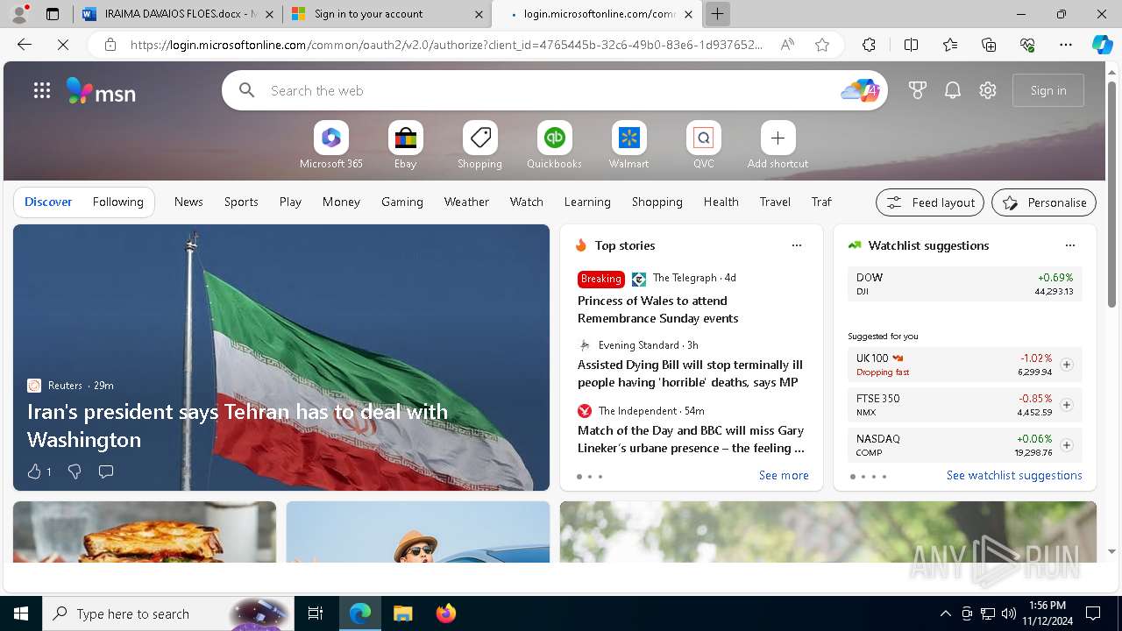Click the MSN logo

coord(101,91)
